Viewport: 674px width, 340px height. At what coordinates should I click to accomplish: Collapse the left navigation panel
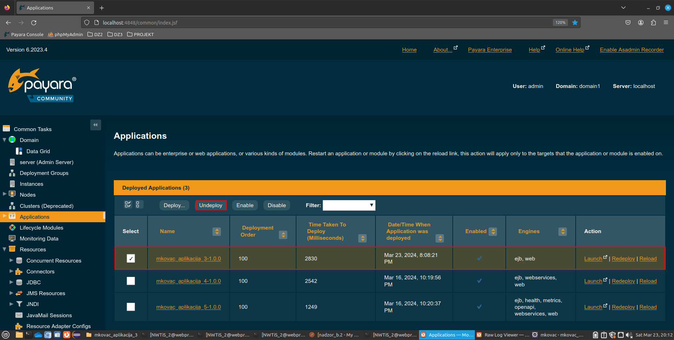[x=96, y=125]
